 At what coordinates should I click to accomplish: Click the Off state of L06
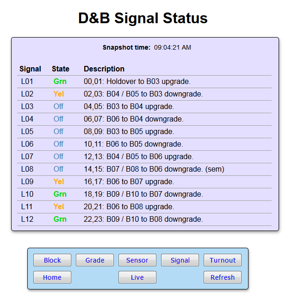(58, 144)
